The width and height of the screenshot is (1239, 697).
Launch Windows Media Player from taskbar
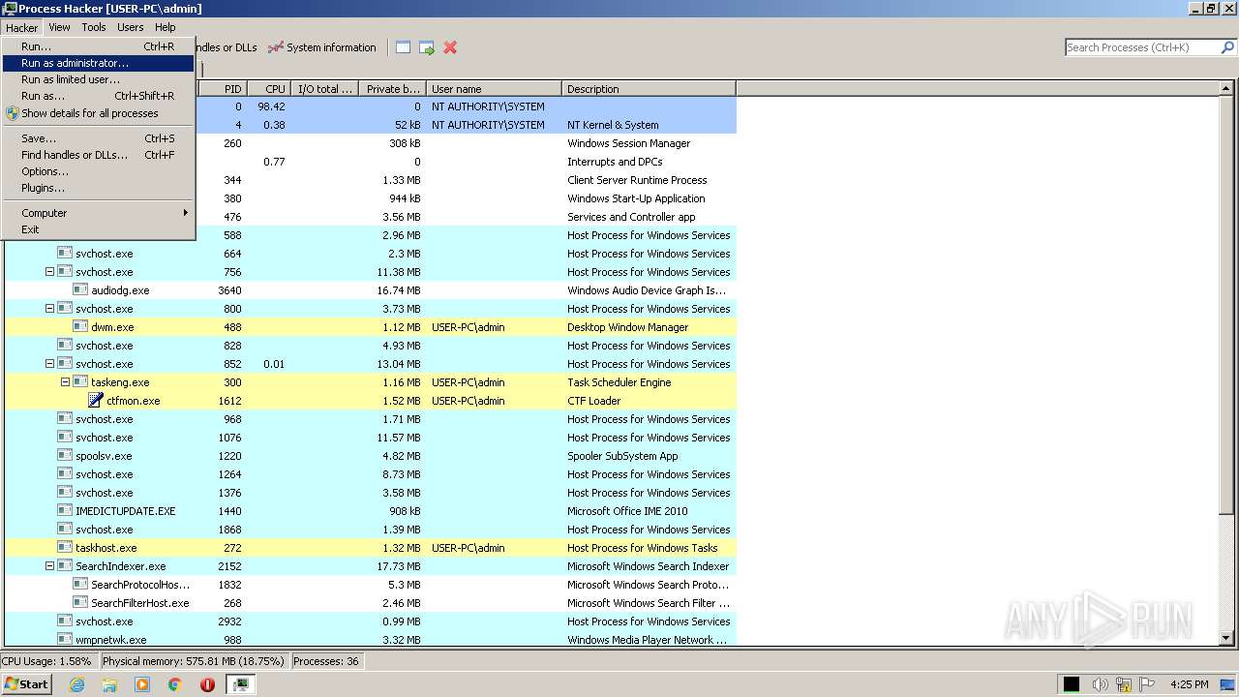pos(142,684)
